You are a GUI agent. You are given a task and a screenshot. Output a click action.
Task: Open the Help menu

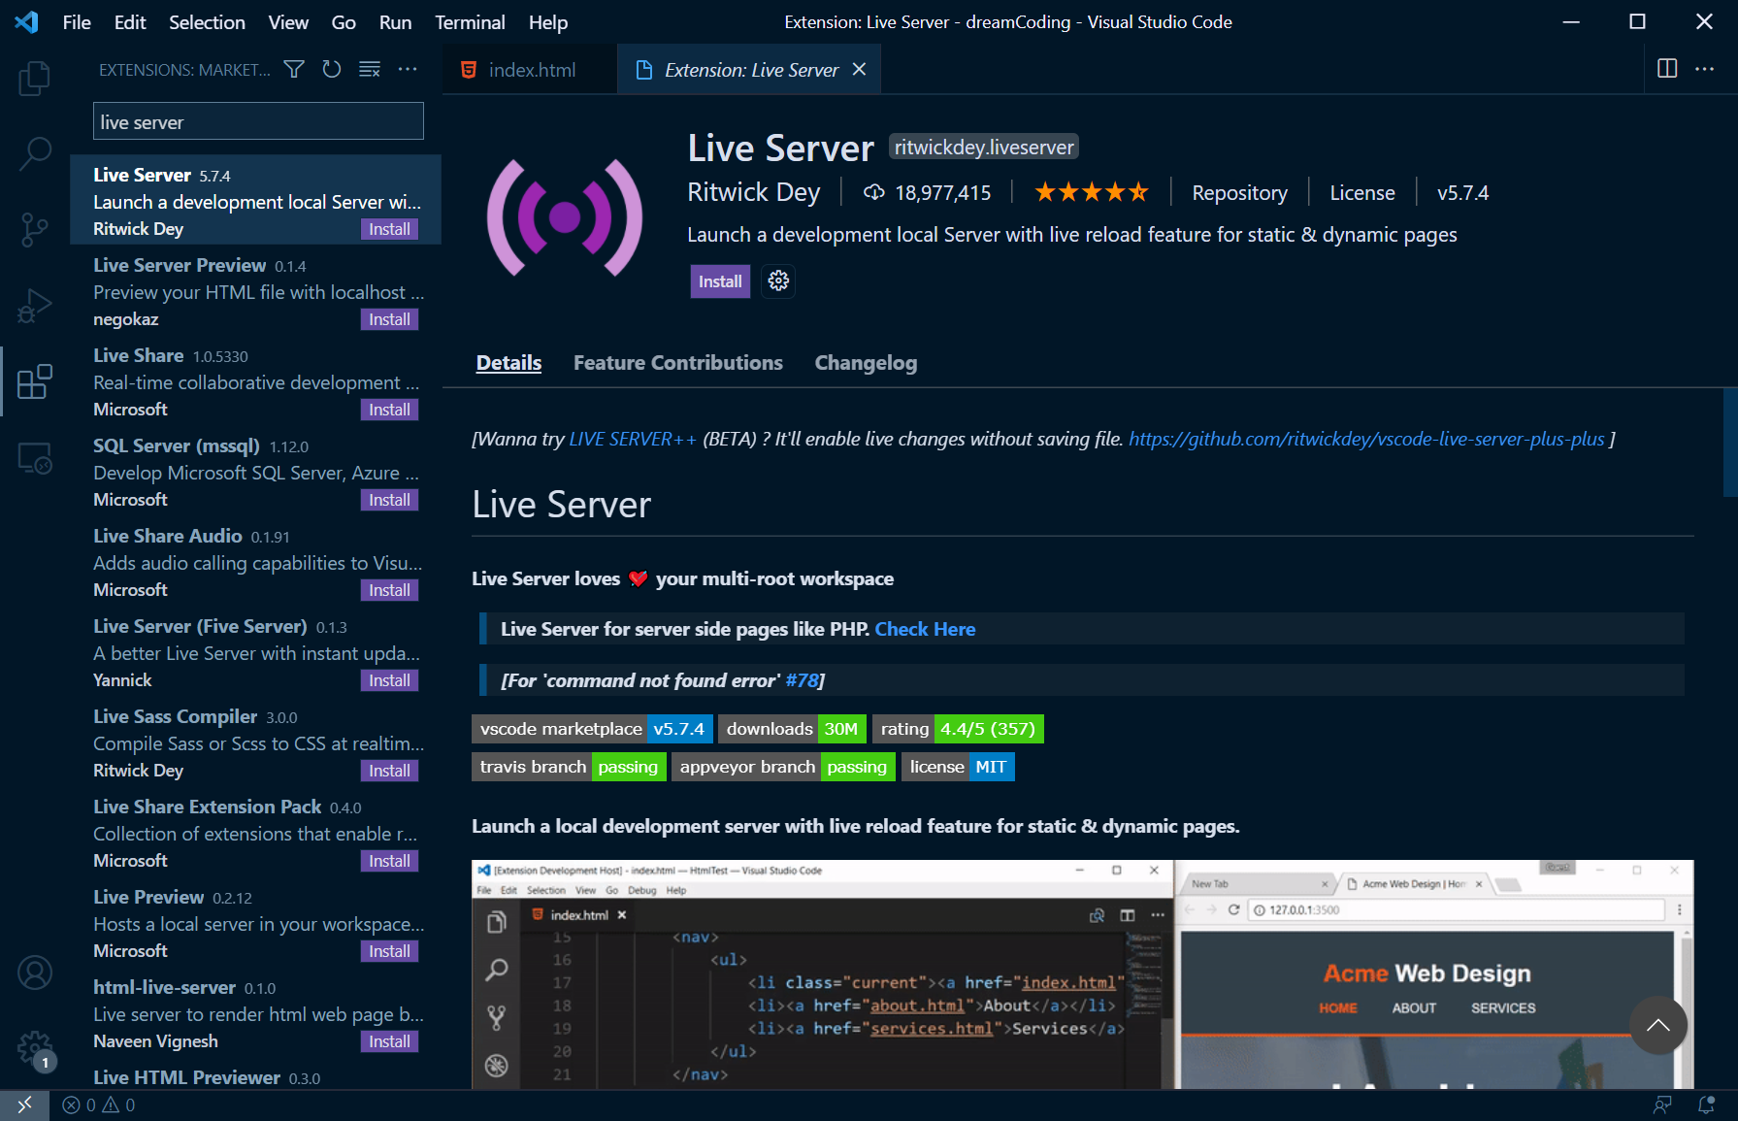click(548, 21)
